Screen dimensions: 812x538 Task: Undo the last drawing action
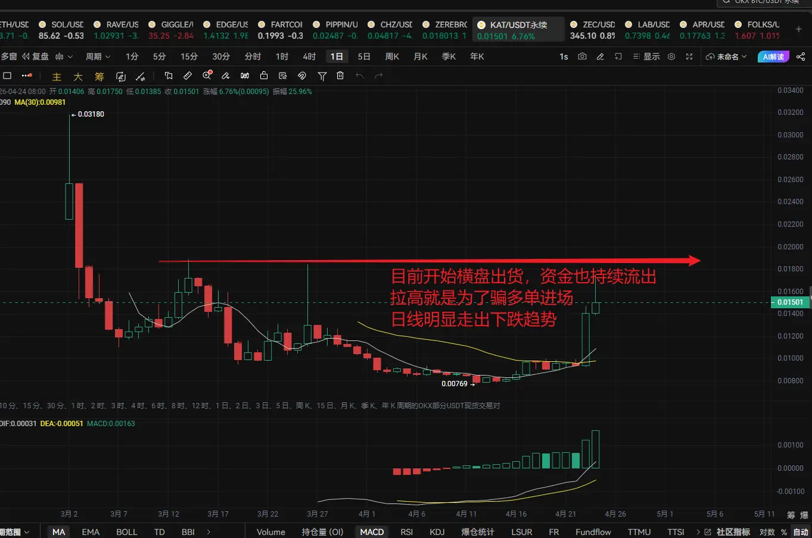tap(359, 76)
